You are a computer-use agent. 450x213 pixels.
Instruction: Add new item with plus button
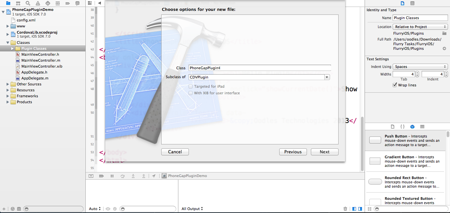tap(4, 209)
